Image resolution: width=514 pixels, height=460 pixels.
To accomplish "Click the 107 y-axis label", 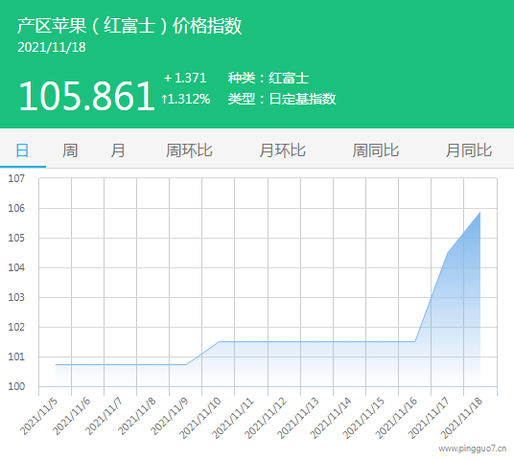I will tap(16, 178).
